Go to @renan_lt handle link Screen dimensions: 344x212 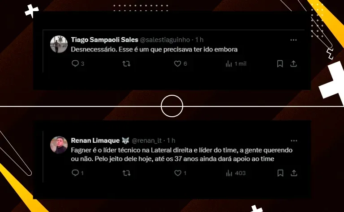pyautogui.click(x=146, y=140)
